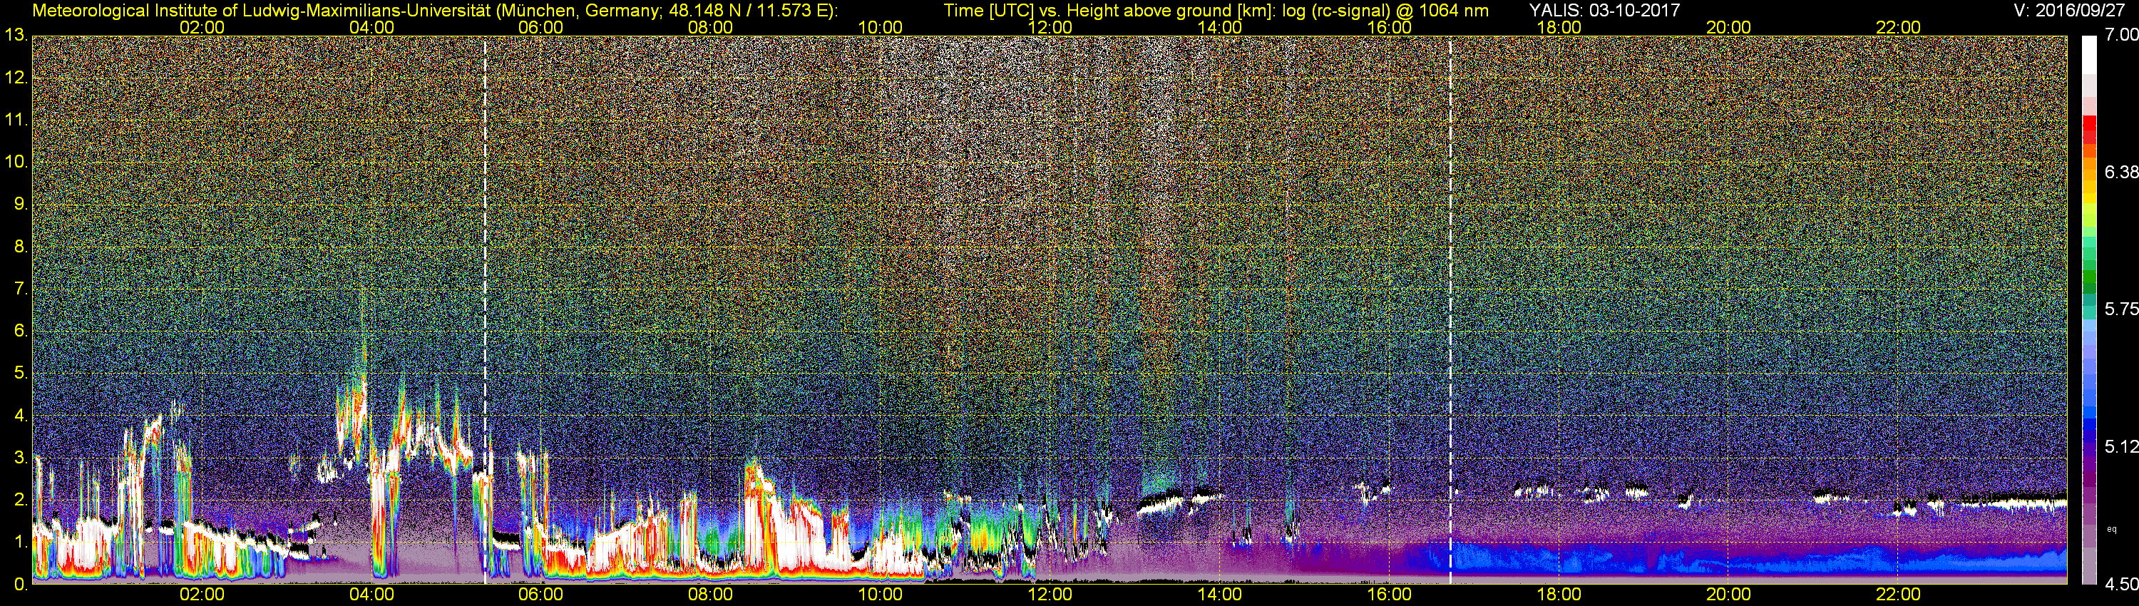Click the 02:00 label on the bottom time axis
The width and height of the screenshot is (2139, 606).
(x=202, y=595)
